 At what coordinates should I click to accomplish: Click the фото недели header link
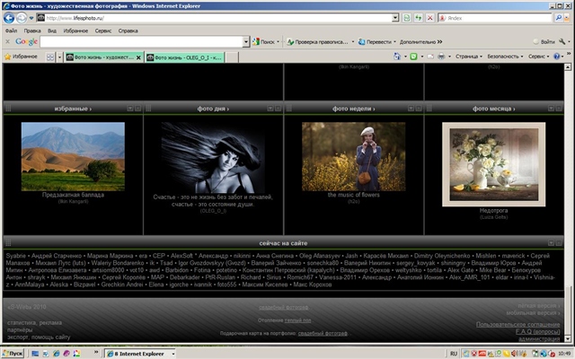coord(349,109)
